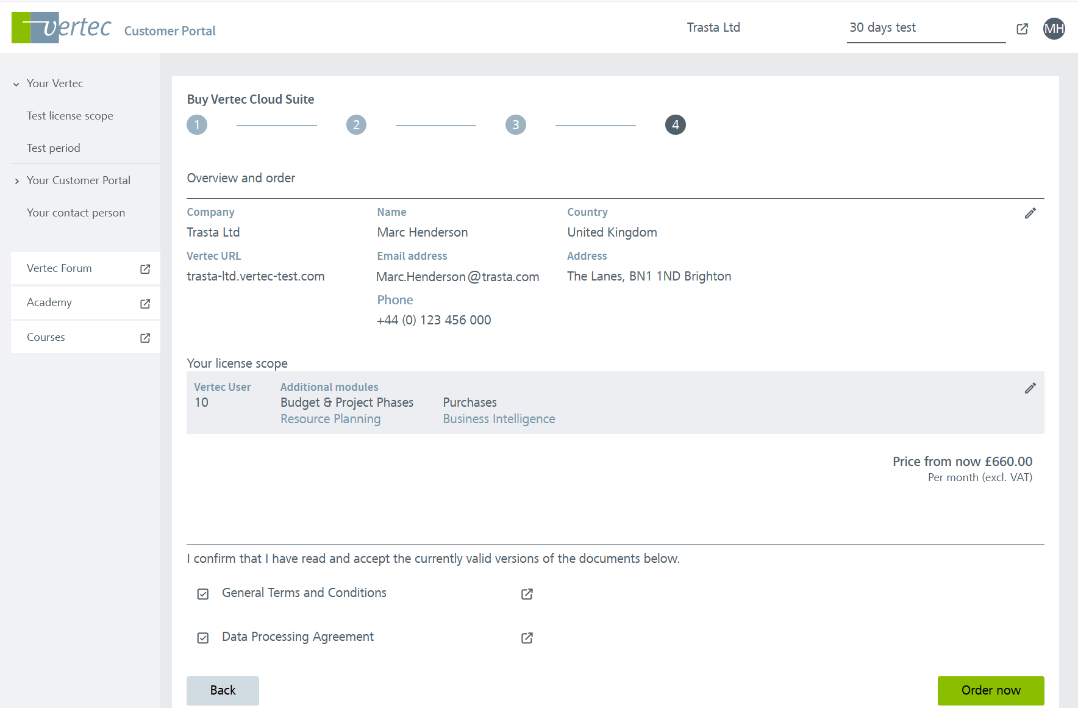This screenshot has height=711, width=1078.
Task: Open Test period in sidebar
Action: point(54,148)
